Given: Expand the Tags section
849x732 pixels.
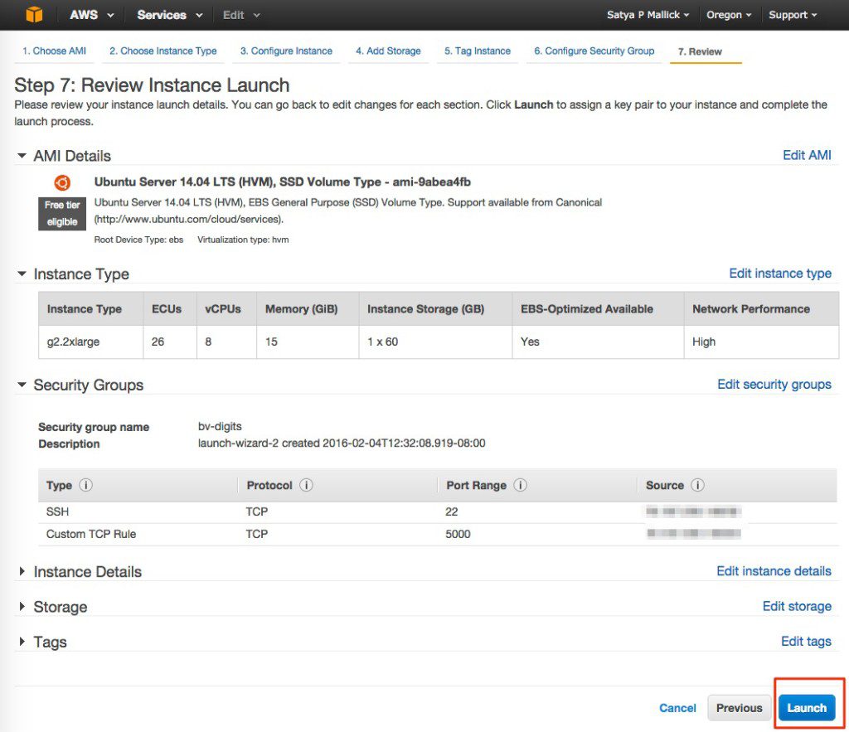Looking at the screenshot, I should coord(22,642).
